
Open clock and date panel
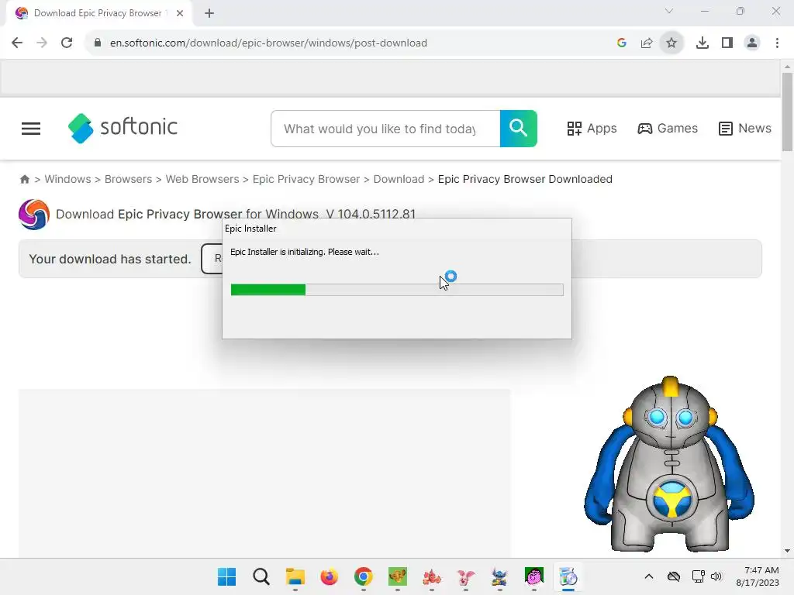pyautogui.click(x=758, y=576)
